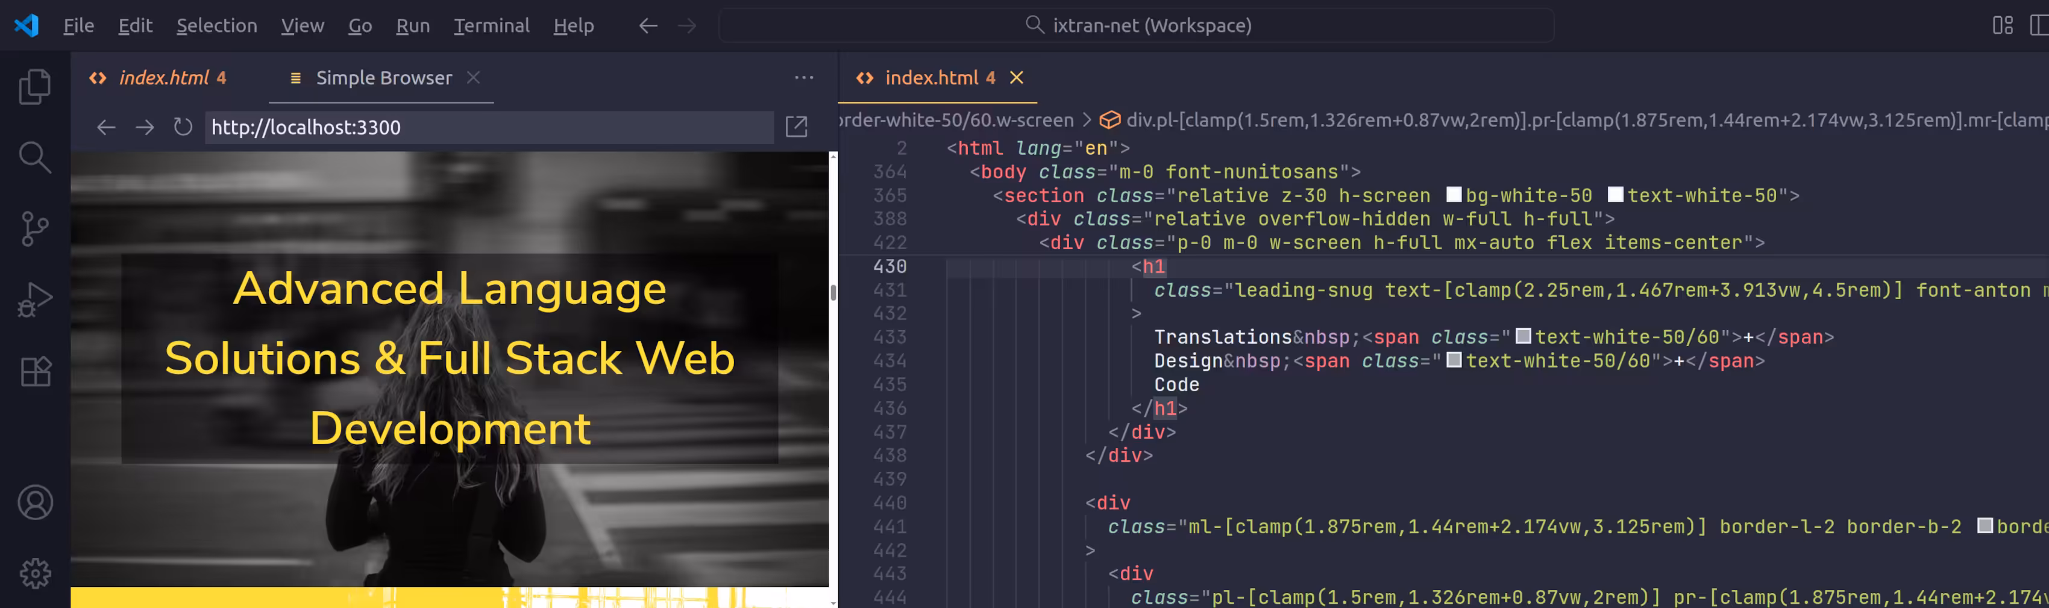This screenshot has width=2049, height=608.
Task: Open the Source Control view
Action: coord(34,229)
